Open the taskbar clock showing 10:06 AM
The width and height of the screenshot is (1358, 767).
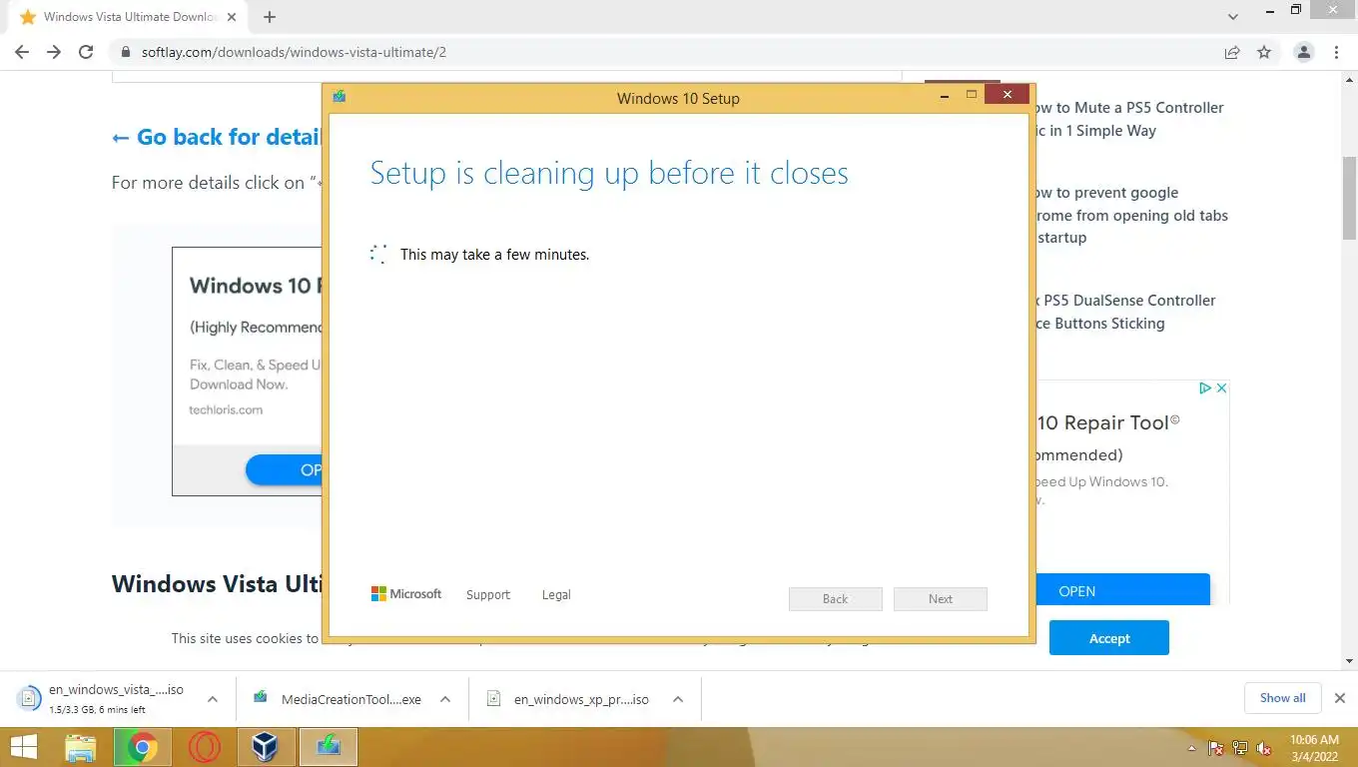tap(1314, 747)
